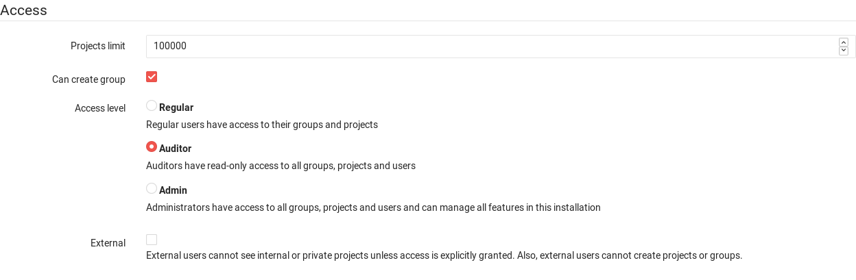Click the bold Regular option label
Screen dimensions: 856x280
click(x=176, y=107)
